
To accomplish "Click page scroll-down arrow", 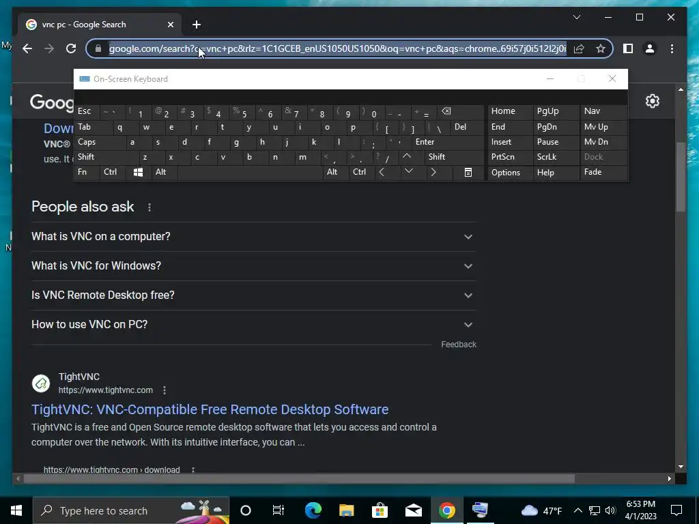I will tap(681, 467).
